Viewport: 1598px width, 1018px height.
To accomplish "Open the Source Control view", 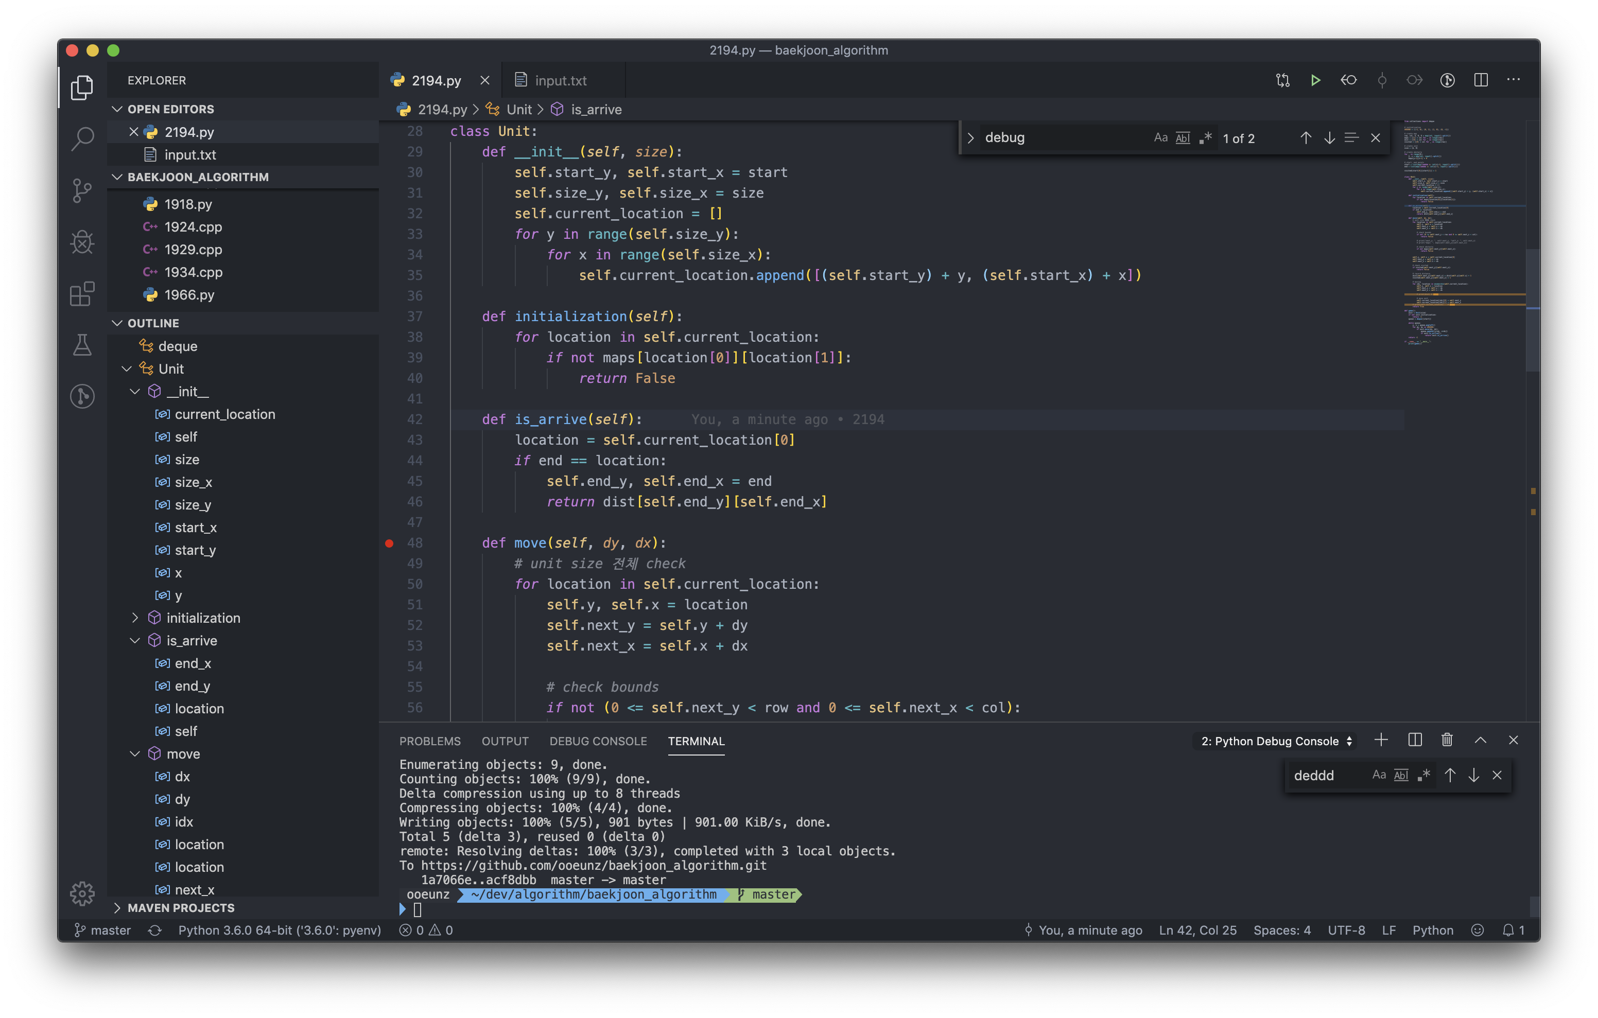I will 82,190.
